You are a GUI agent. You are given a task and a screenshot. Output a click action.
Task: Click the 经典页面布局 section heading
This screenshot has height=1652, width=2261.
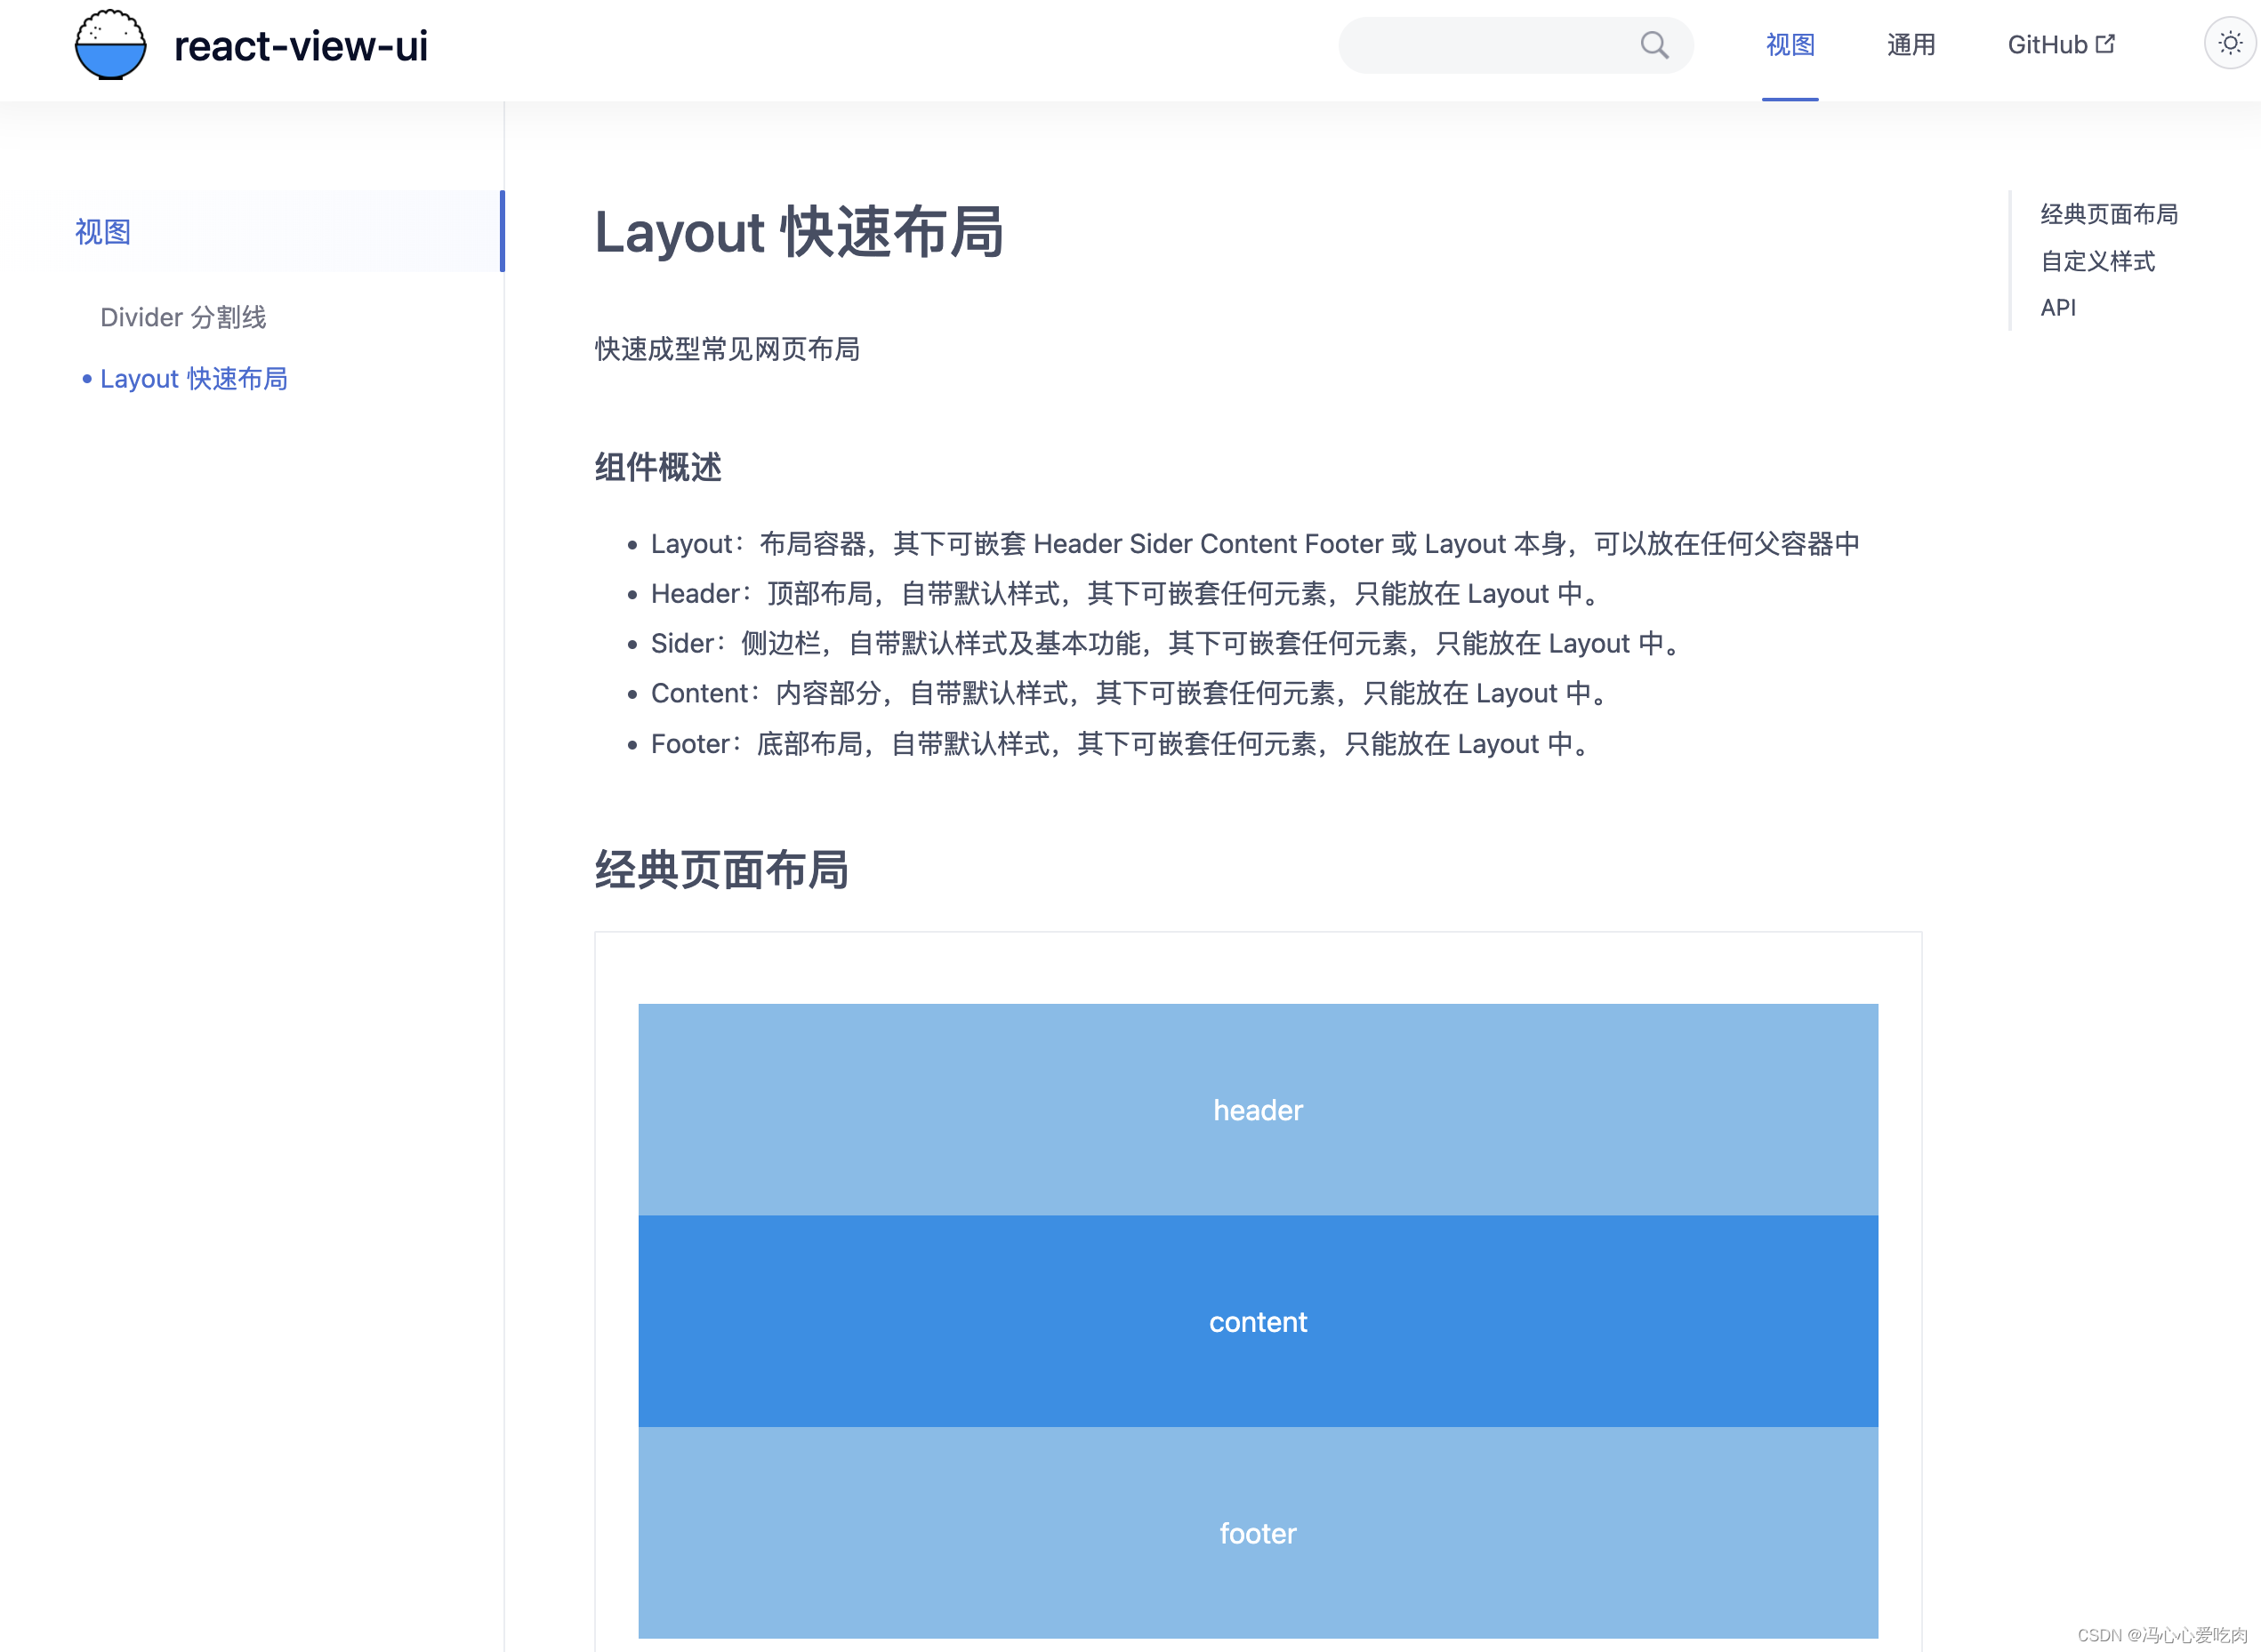tap(721, 869)
